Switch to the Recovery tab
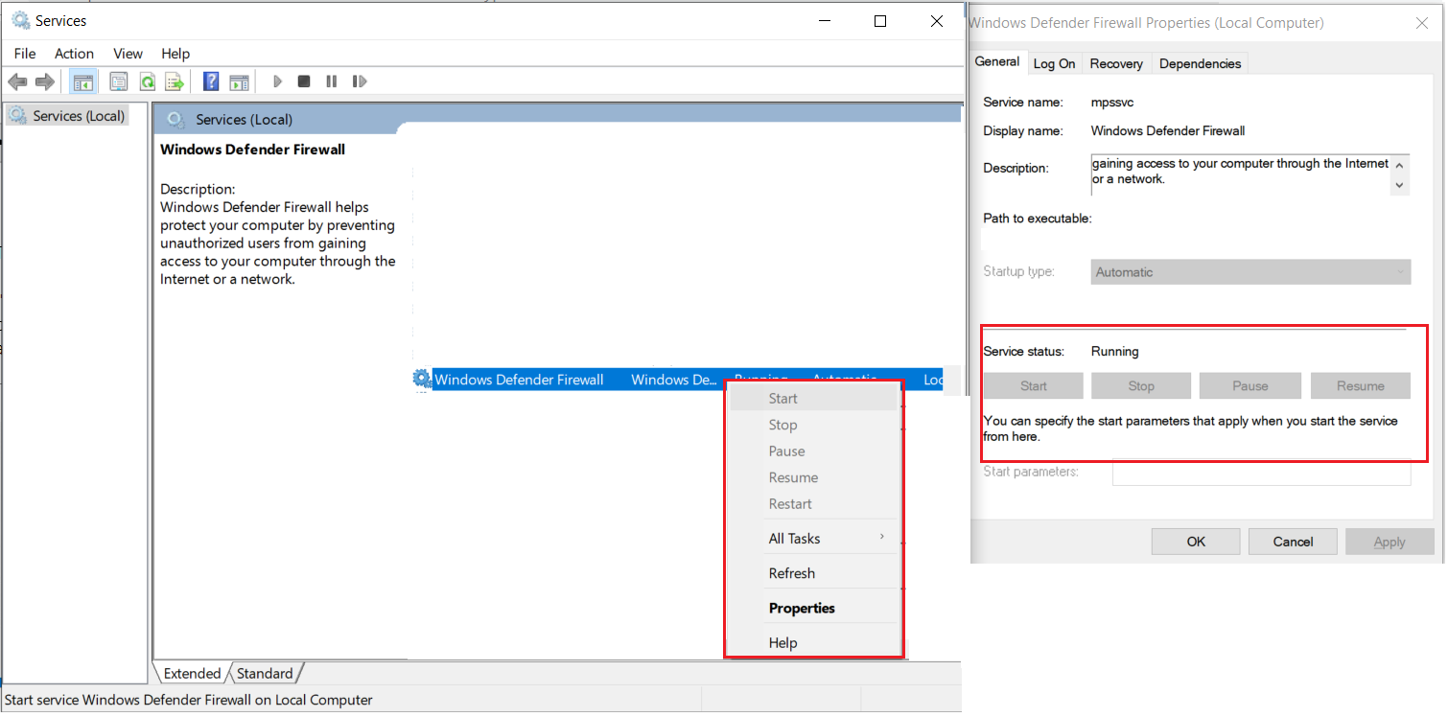The image size is (1448, 717). click(x=1116, y=63)
